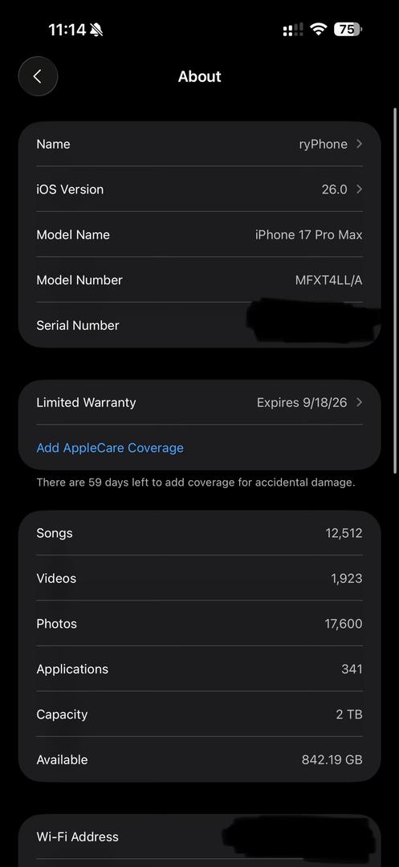Tap the Wi-Fi status icon

tap(318, 30)
